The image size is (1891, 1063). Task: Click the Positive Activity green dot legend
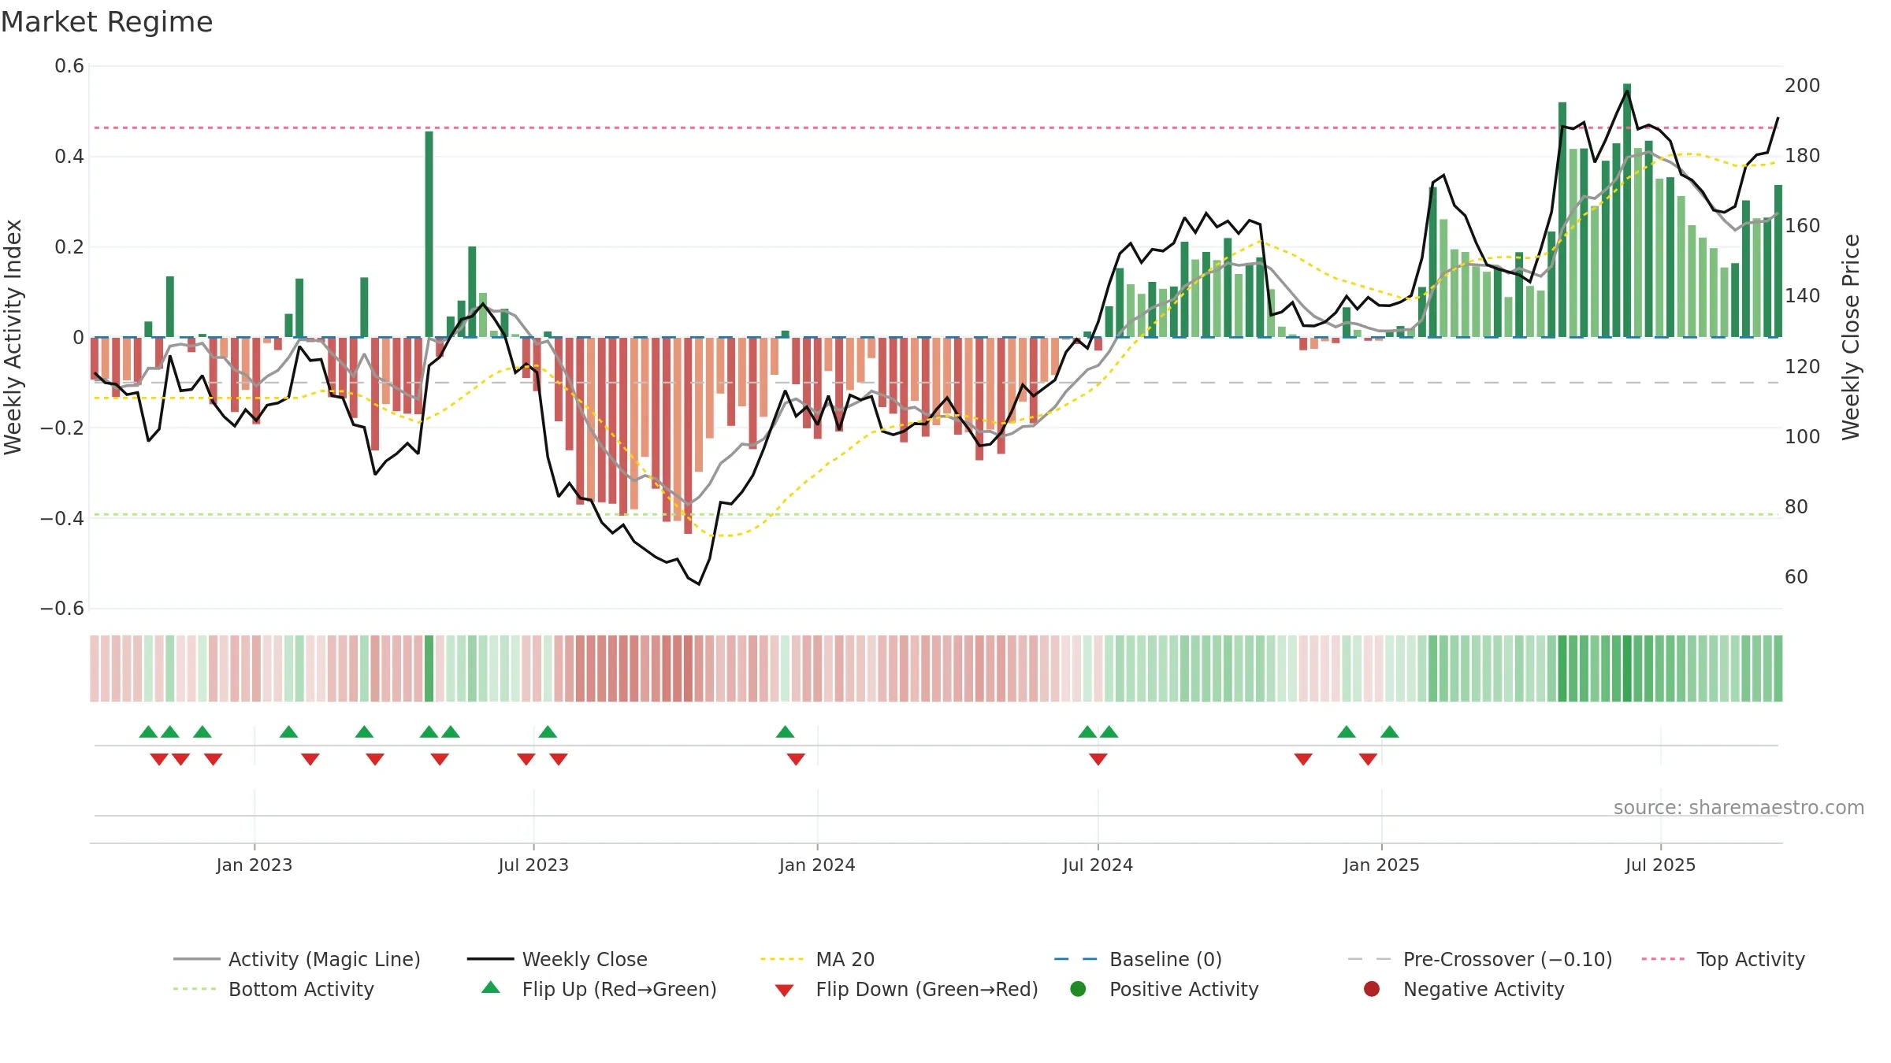1079,989
